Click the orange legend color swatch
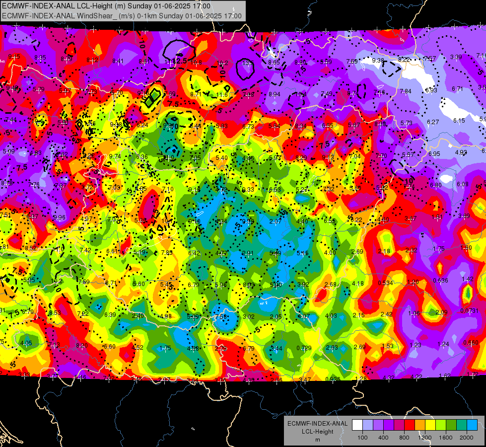 [420, 425]
